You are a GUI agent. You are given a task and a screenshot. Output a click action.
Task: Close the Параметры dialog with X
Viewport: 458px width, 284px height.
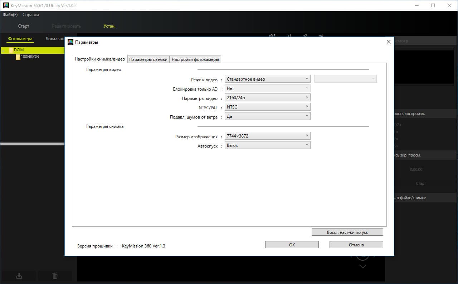(389, 42)
